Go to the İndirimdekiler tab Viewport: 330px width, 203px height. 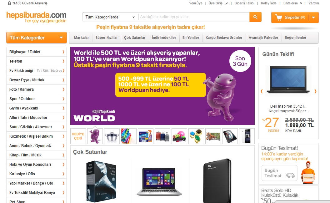(164, 38)
